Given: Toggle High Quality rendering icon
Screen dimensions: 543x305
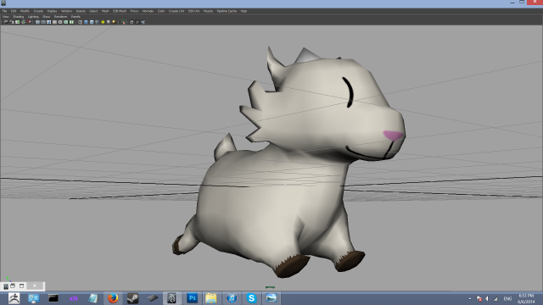Looking at the screenshot, I should 114,22.
